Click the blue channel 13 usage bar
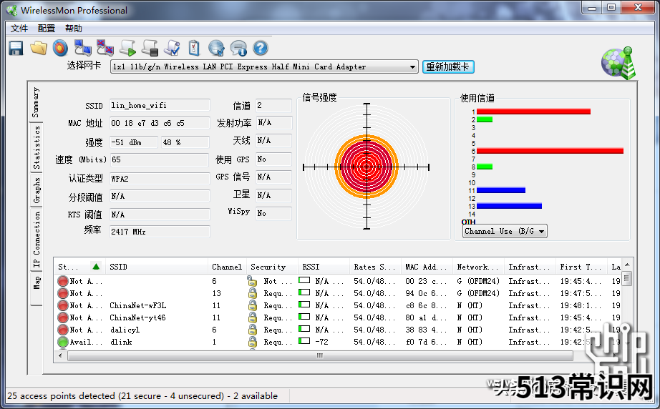This screenshot has height=409, width=660. 509,206
